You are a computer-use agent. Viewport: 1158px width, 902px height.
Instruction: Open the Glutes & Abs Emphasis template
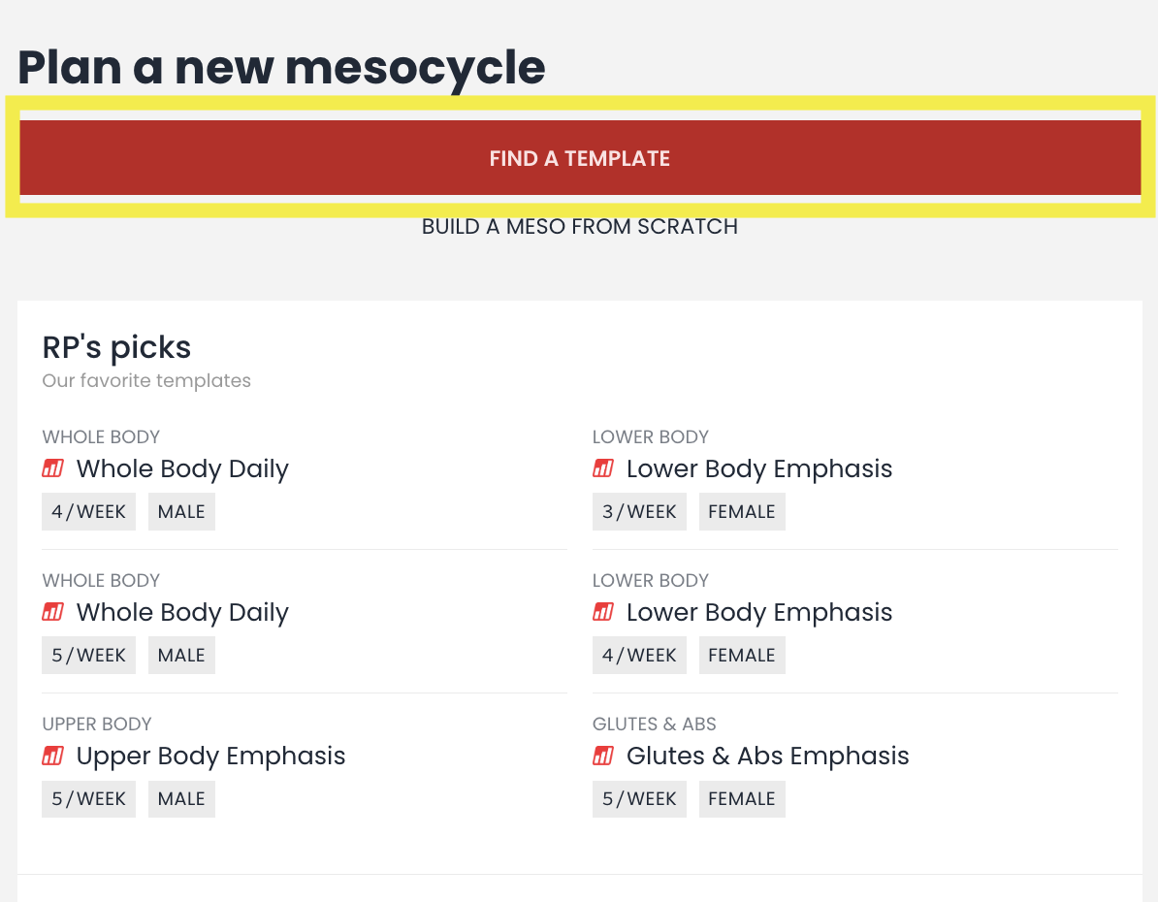tap(767, 757)
